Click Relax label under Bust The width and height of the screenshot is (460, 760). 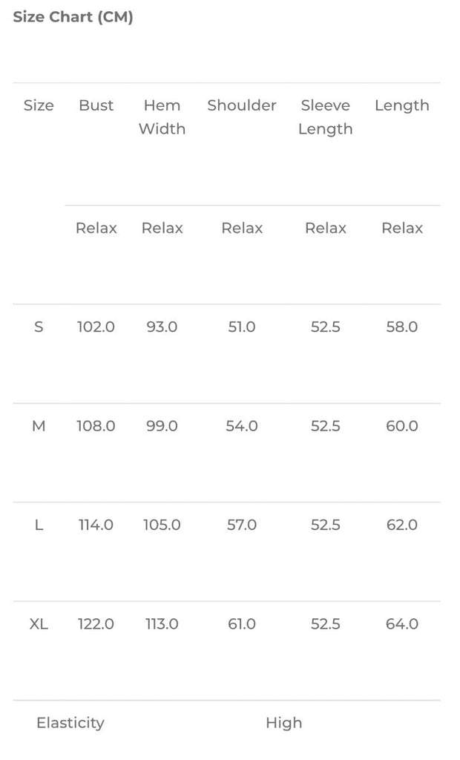(96, 228)
